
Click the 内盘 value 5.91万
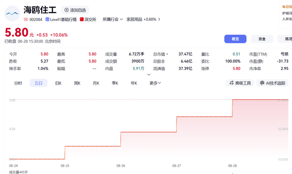pyautogui.click(x=138, y=69)
